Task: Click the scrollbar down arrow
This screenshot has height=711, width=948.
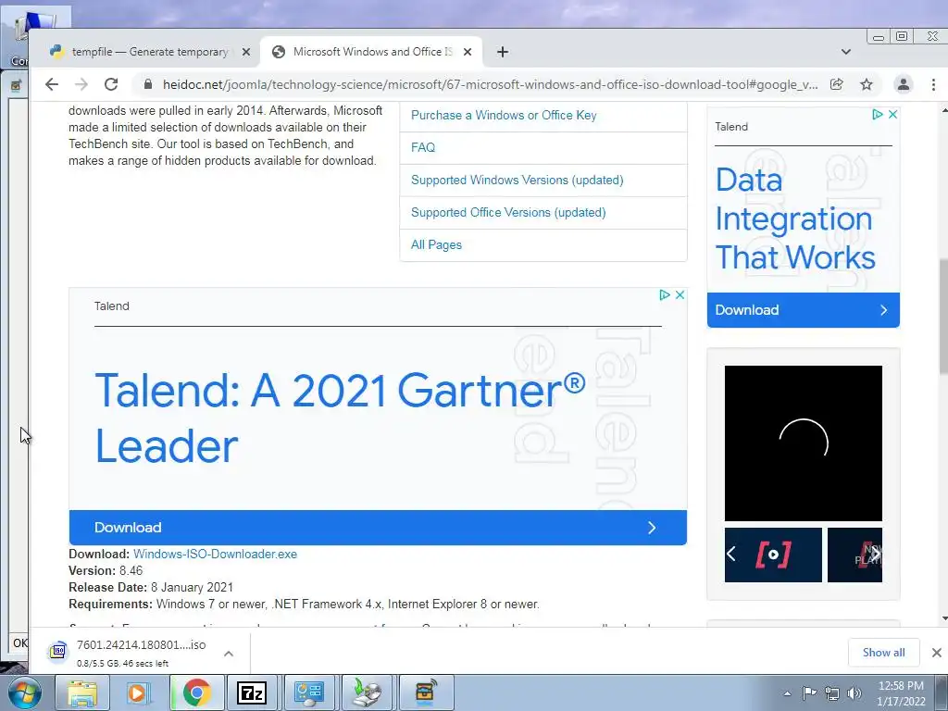Action: (943, 619)
